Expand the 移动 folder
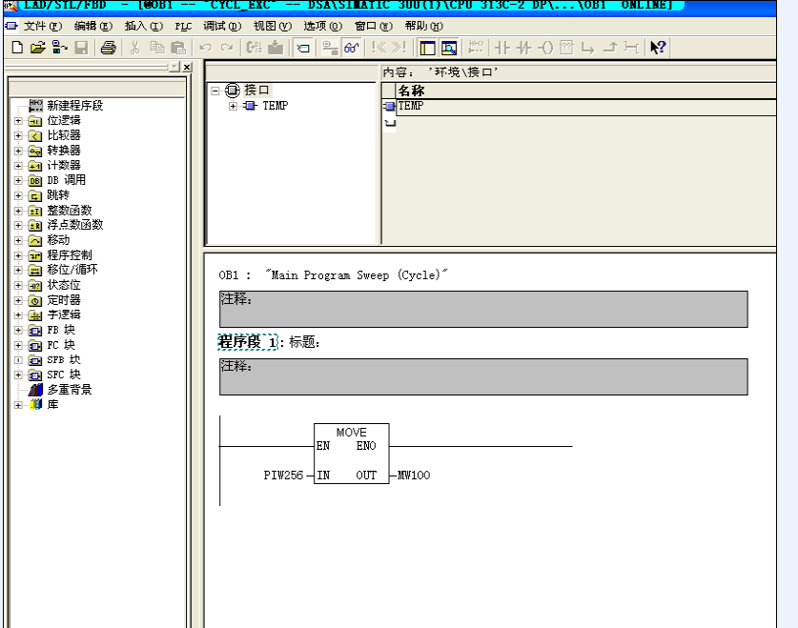The height and width of the screenshot is (628, 798). click(x=18, y=240)
